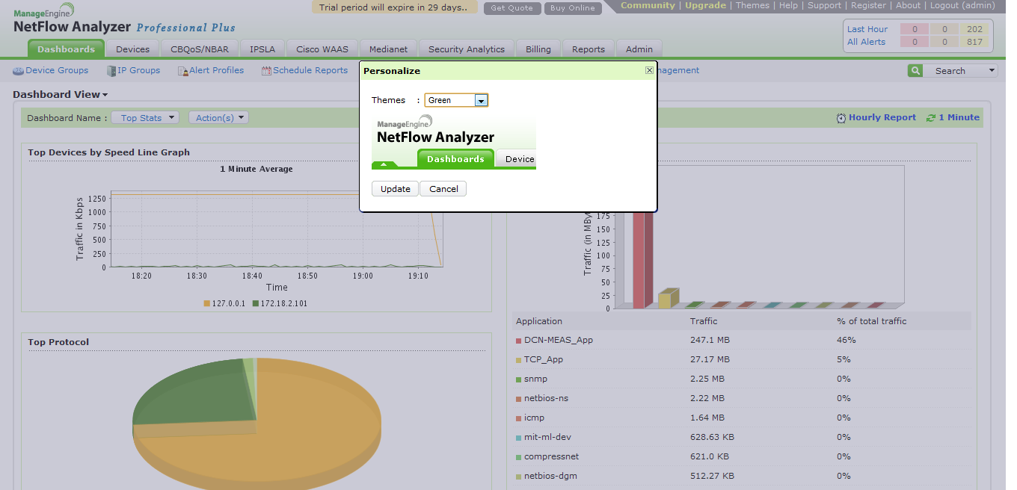Viewport: 1017px width, 490px height.
Task: Open the Community link
Action: tap(648, 5)
